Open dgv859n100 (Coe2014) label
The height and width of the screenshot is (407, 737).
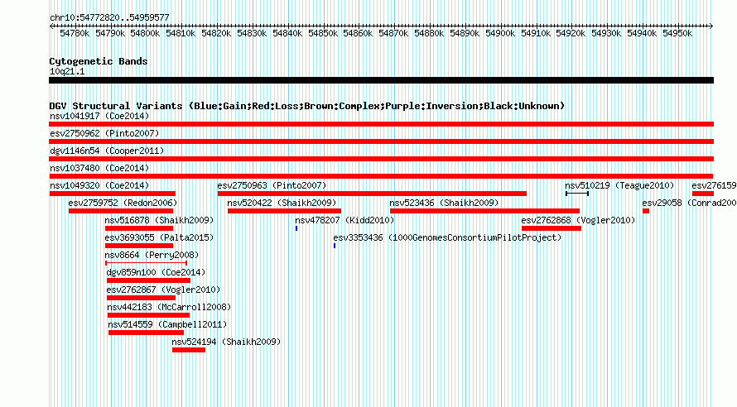coord(156,272)
